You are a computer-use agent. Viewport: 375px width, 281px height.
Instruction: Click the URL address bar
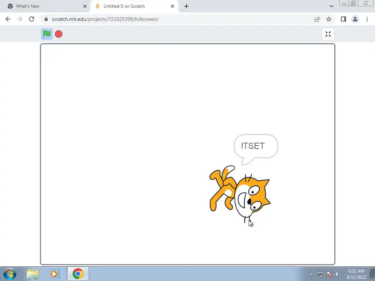177,19
